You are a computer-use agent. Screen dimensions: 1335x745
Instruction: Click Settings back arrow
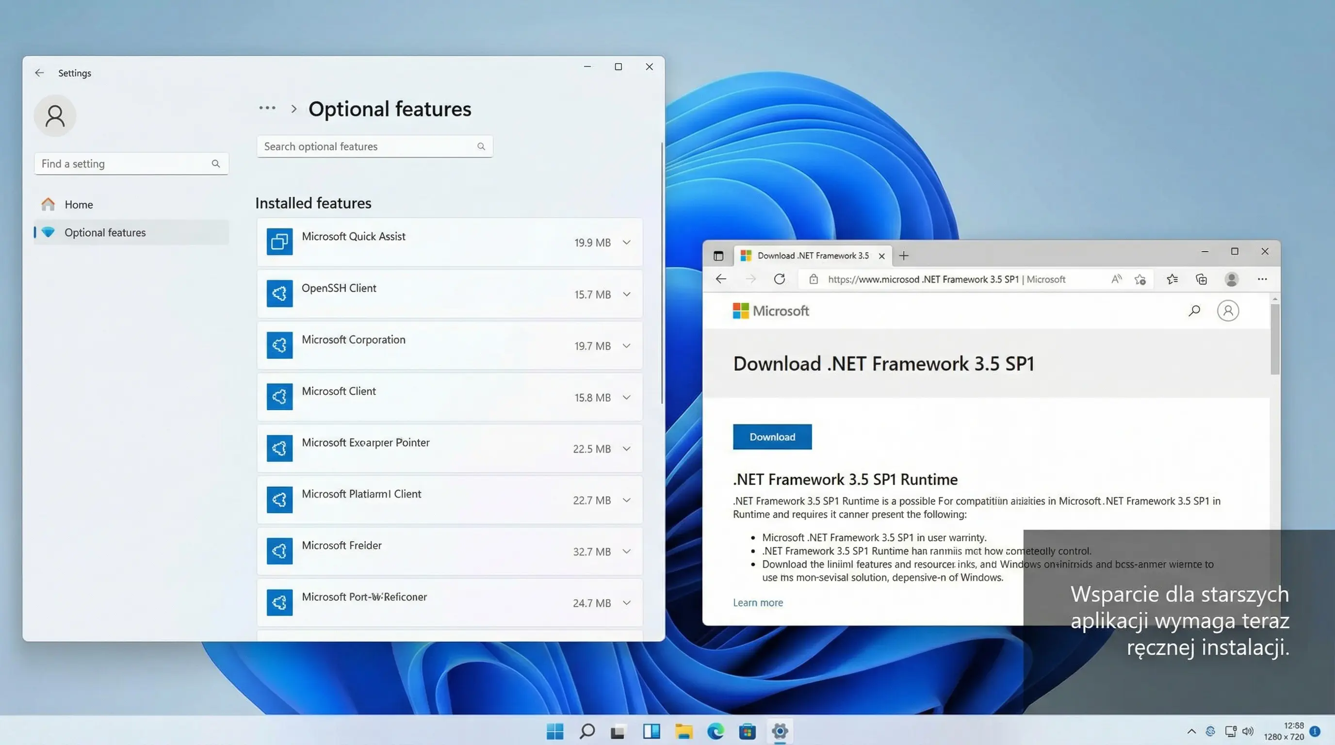pos(39,73)
